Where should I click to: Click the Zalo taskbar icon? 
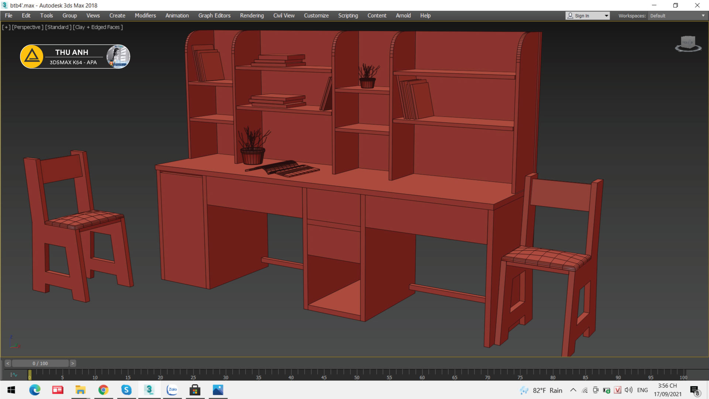[x=172, y=390]
